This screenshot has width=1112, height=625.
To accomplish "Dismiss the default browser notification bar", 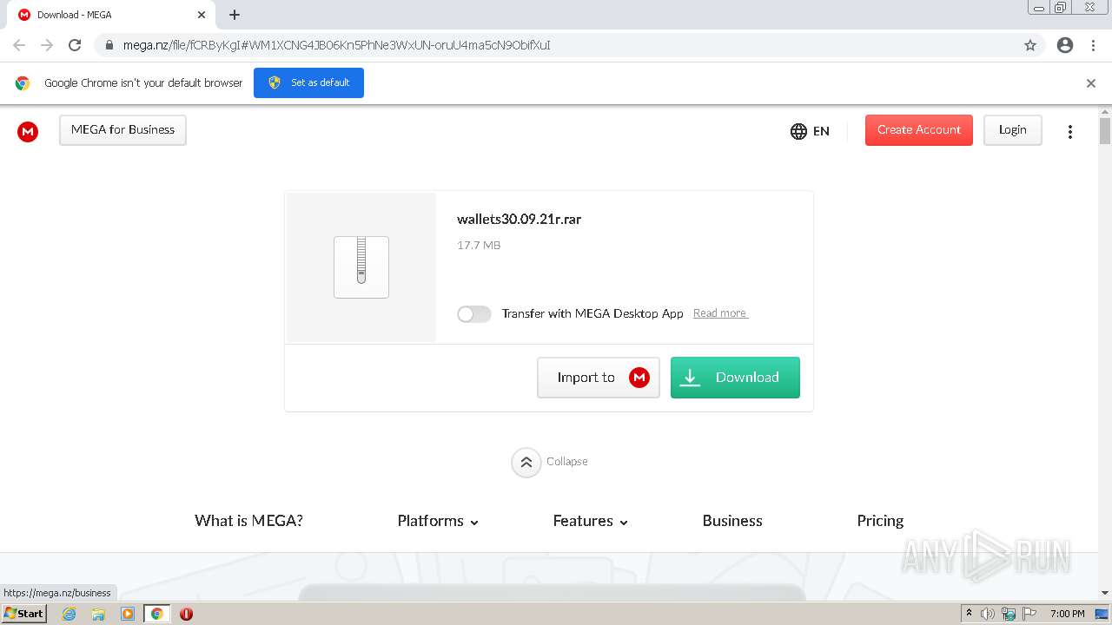I will (1091, 83).
